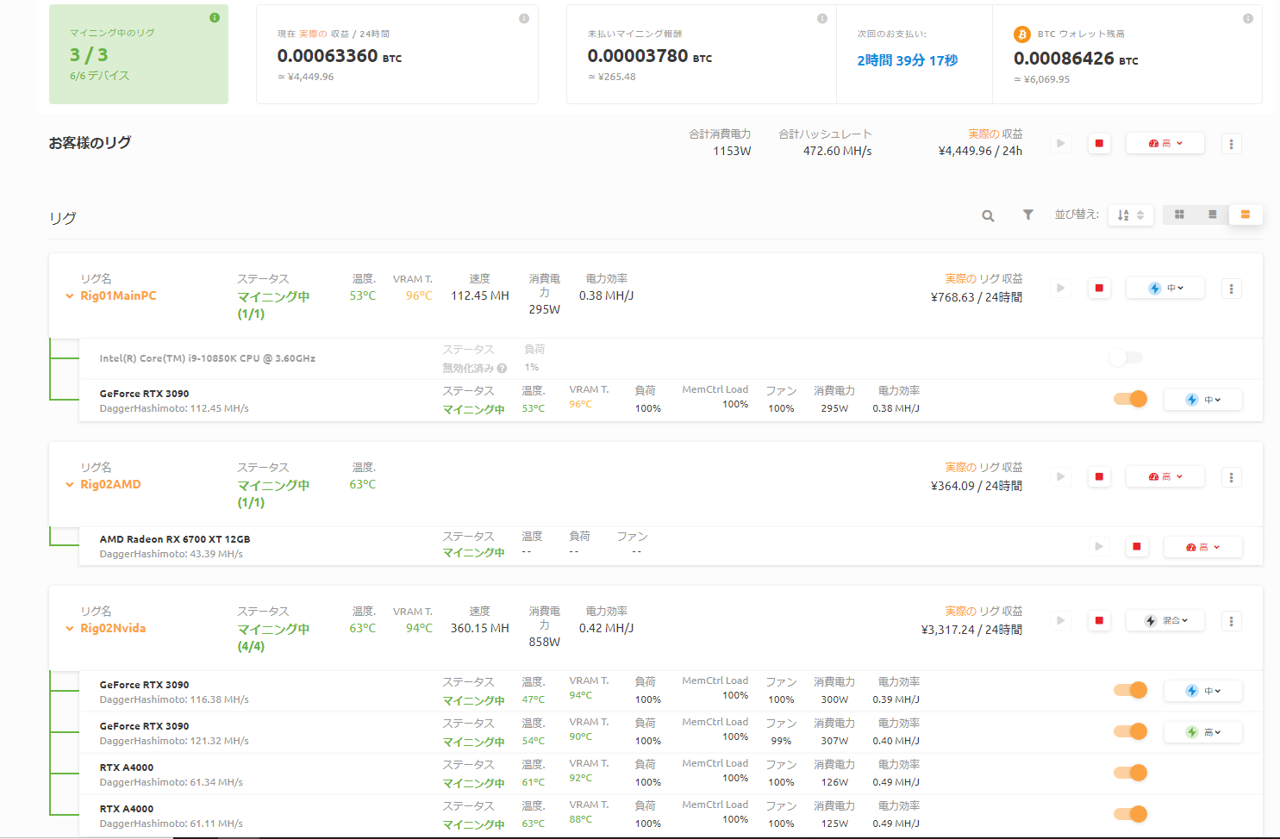This screenshot has width=1280, height=839.
Task: Open three-dot menu for Rig02Nvida
Action: (1232, 621)
